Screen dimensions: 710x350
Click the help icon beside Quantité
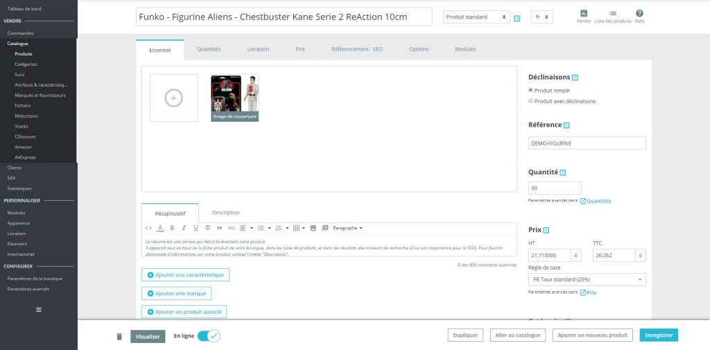tap(563, 173)
